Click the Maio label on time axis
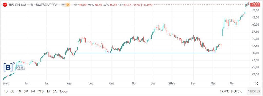The height and width of the screenshot is (96, 263). coord(6,83)
